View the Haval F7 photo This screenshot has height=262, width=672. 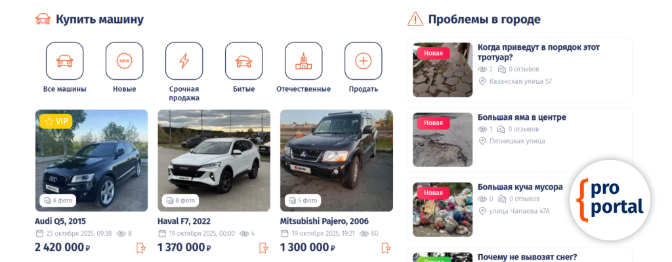coord(214,160)
